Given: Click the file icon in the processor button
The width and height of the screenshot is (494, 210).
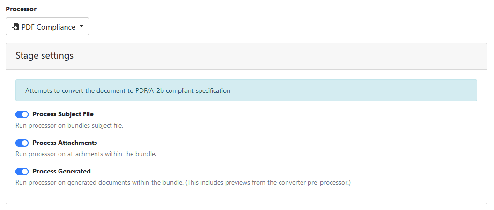Looking at the screenshot, I should tap(15, 27).
